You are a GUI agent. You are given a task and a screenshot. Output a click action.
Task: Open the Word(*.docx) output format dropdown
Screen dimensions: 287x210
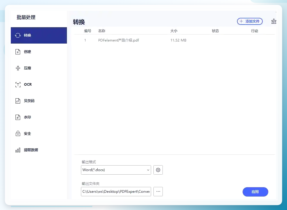(116, 170)
